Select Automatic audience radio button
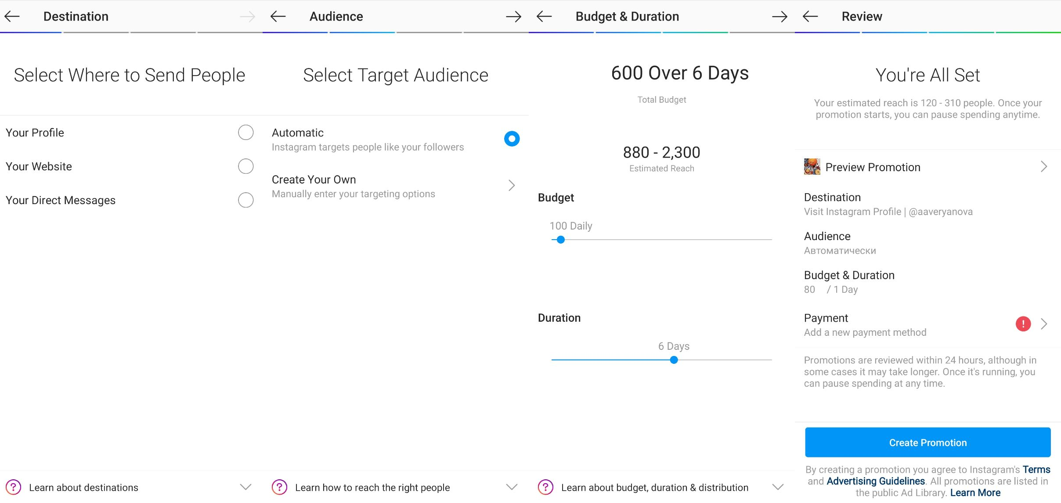 [x=512, y=139]
